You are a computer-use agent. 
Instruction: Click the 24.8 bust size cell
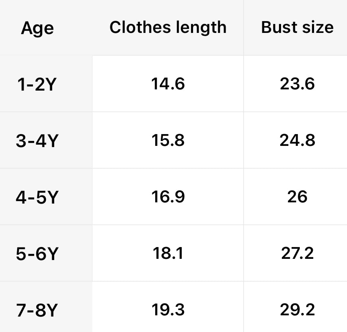297,140
